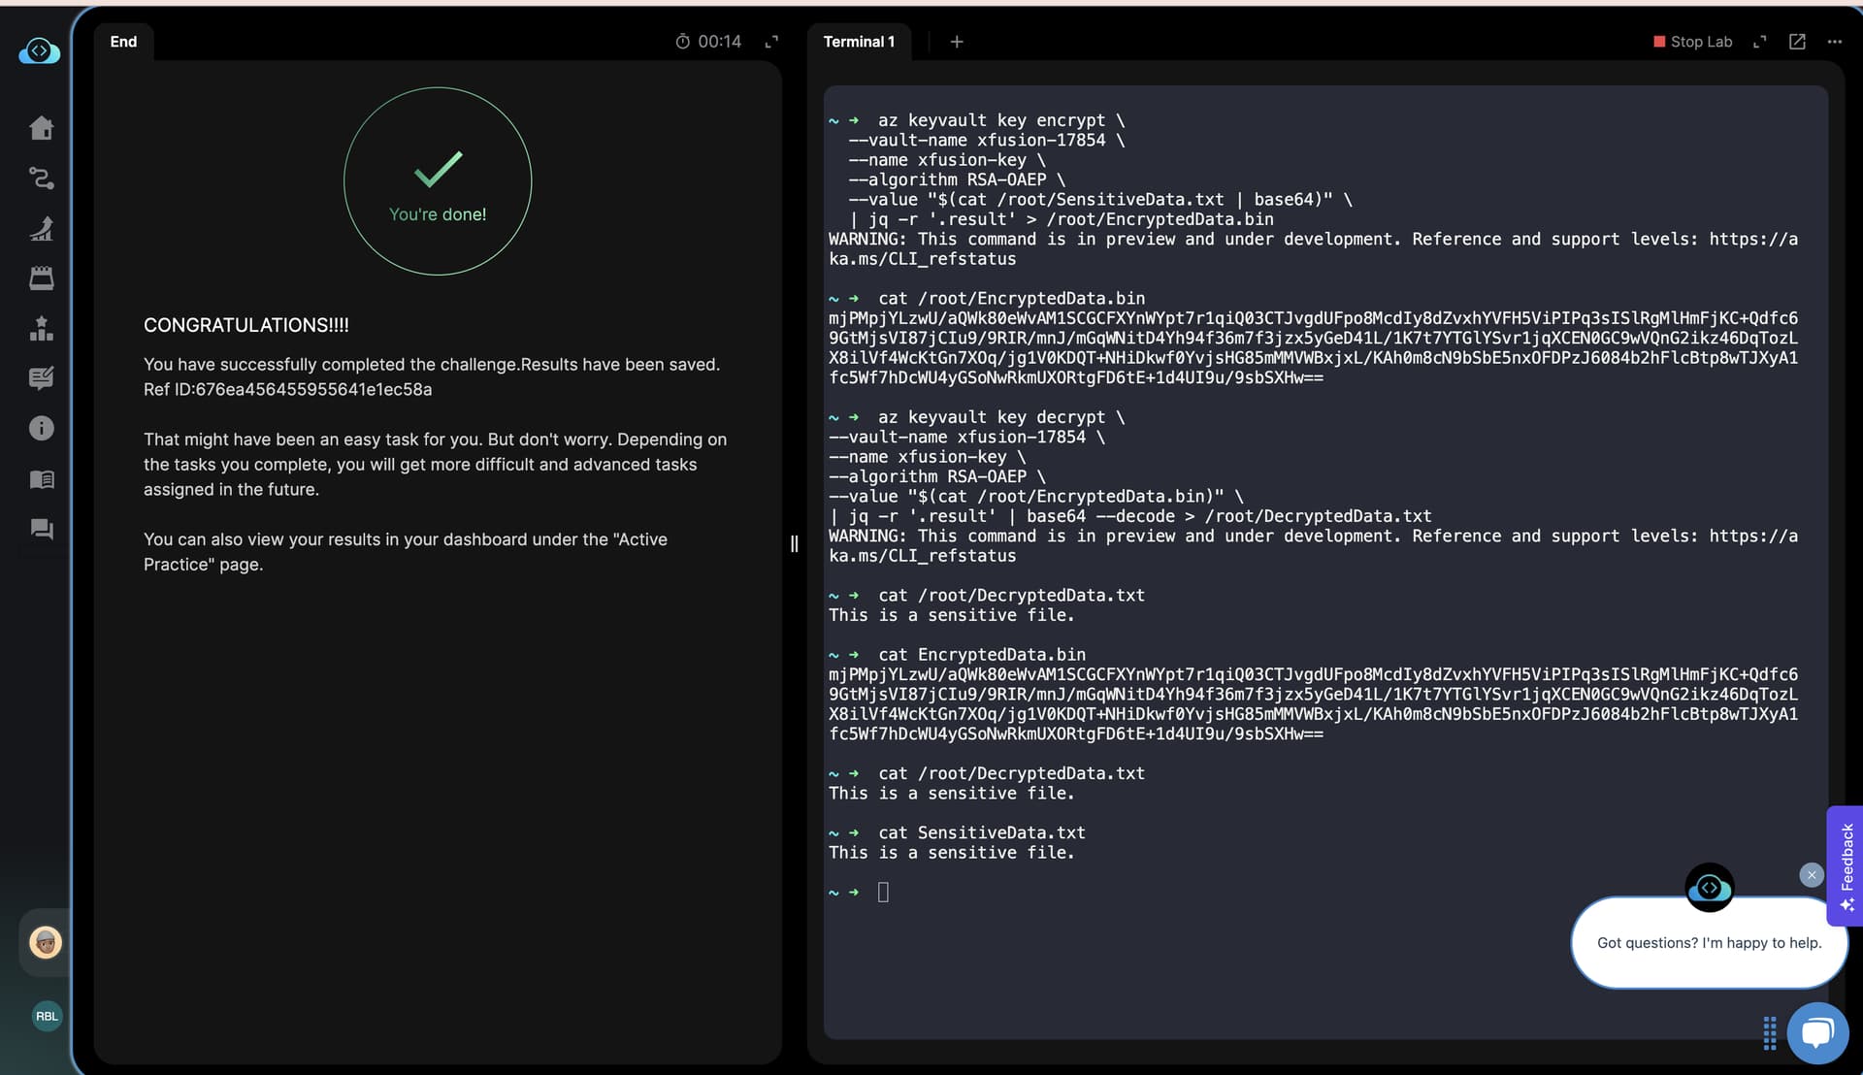Viewport: 1863px width, 1075px height.
Task: Open the leaderboard podium star icon
Action: [x=41, y=329]
